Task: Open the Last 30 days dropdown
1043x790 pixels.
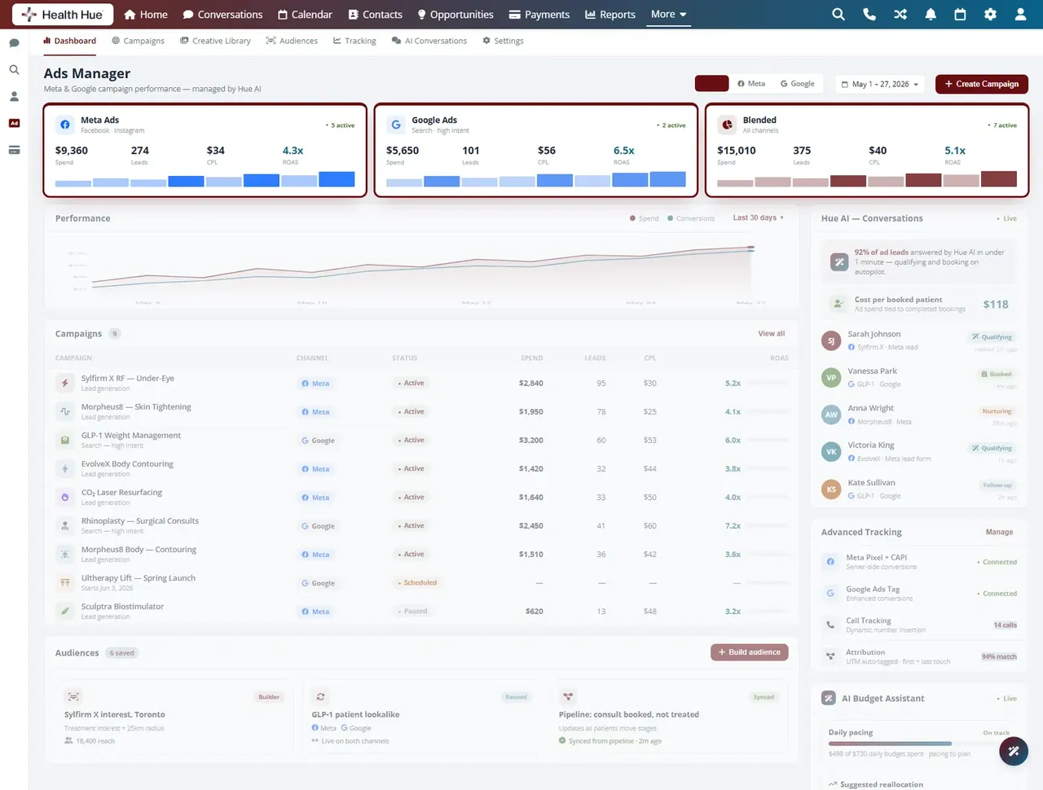Action: (x=758, y=217)
